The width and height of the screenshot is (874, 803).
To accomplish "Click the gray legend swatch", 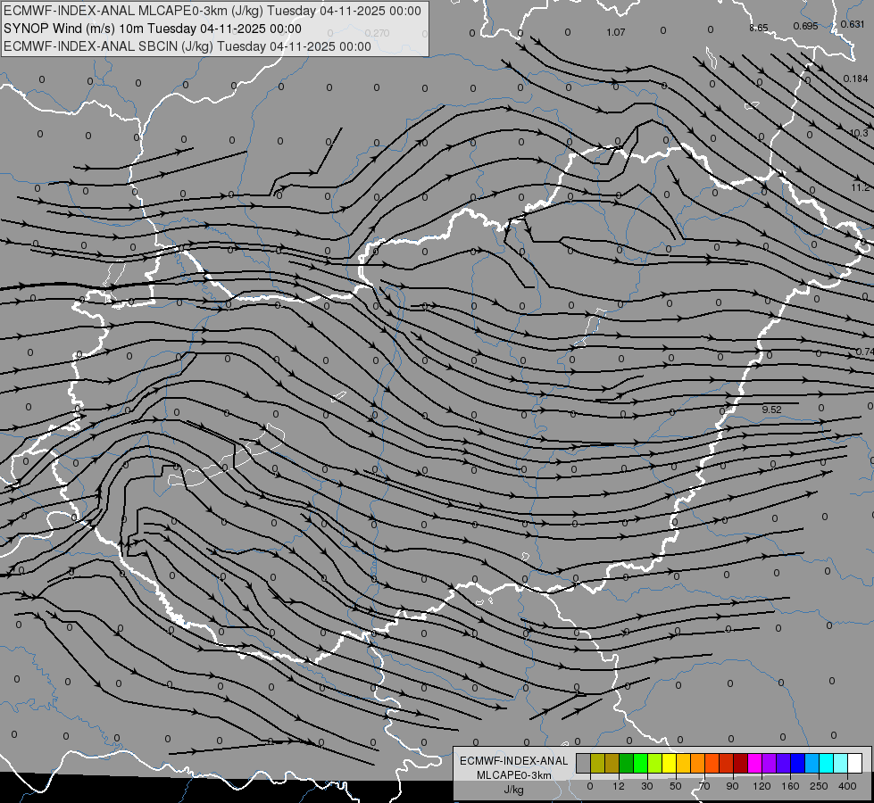I will [x=583, y=763].
